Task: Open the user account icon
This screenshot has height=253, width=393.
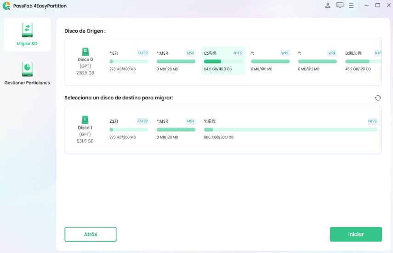Action: (x=328, y=6)
